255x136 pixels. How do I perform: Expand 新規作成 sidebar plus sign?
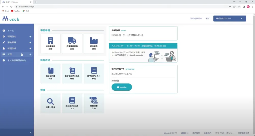(x=30, y=49)
